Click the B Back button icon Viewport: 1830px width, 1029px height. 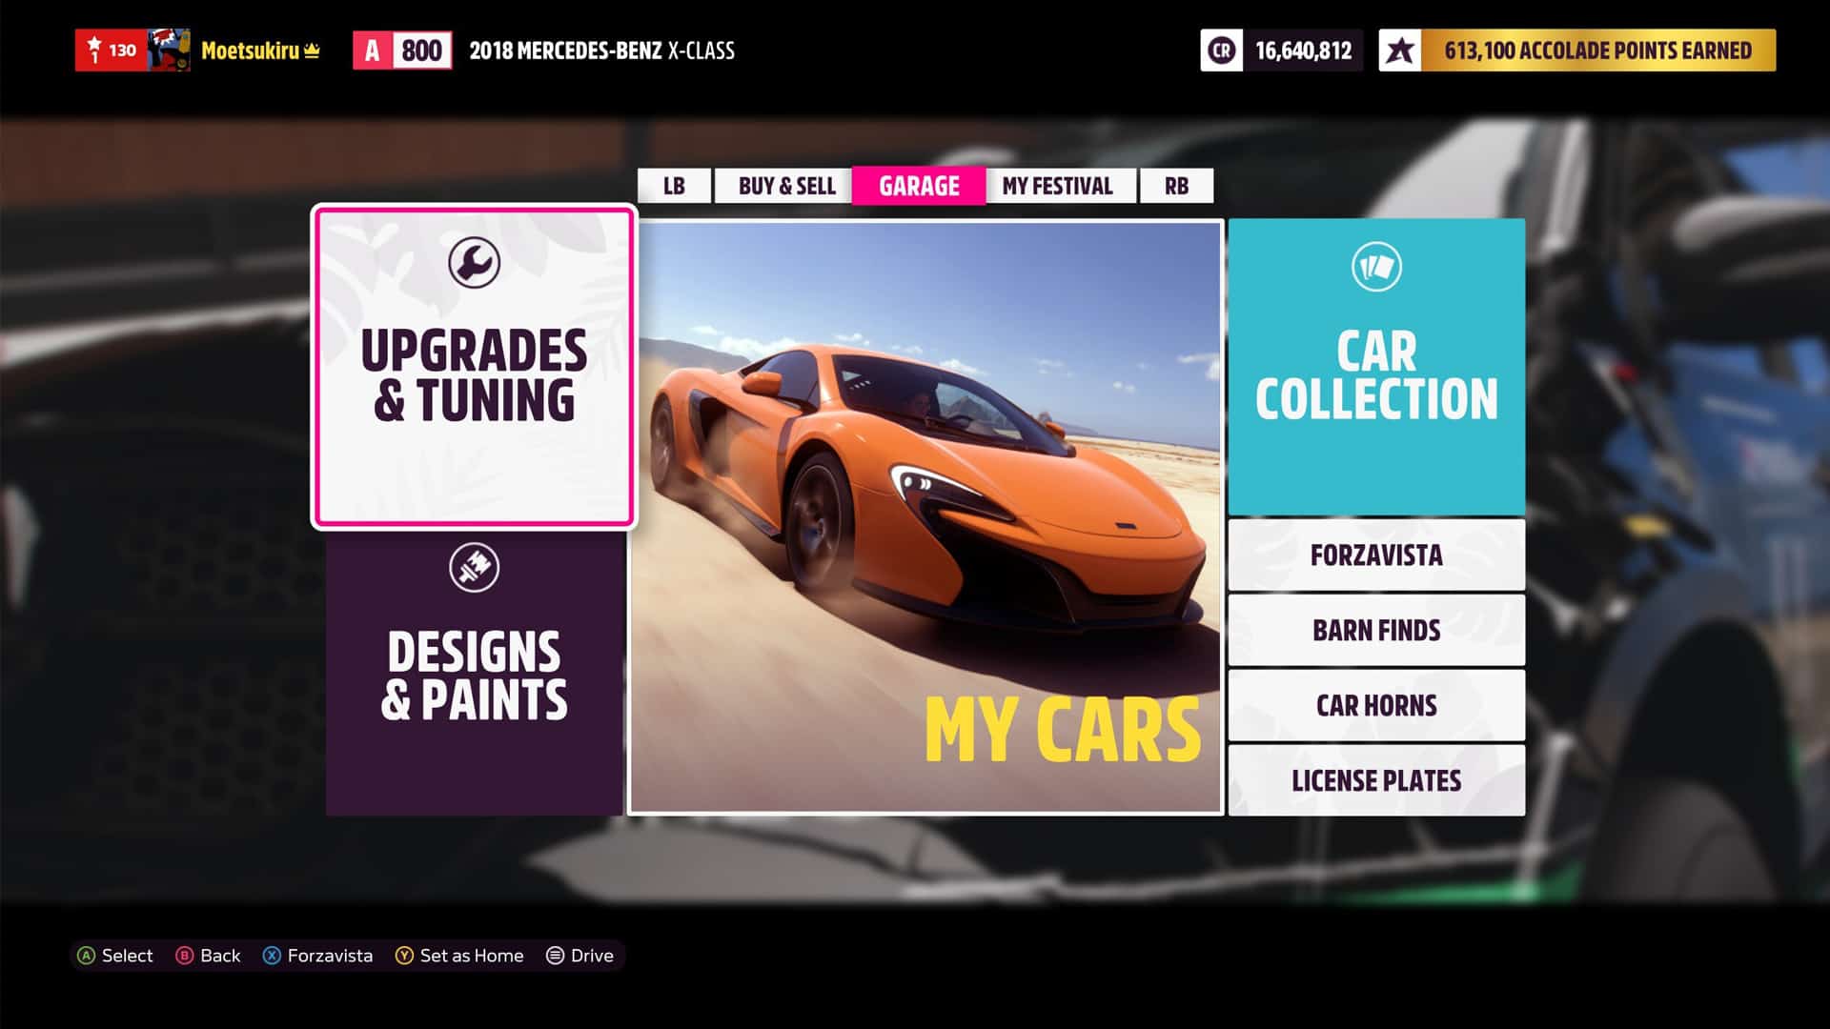click(x=181, y=956)
